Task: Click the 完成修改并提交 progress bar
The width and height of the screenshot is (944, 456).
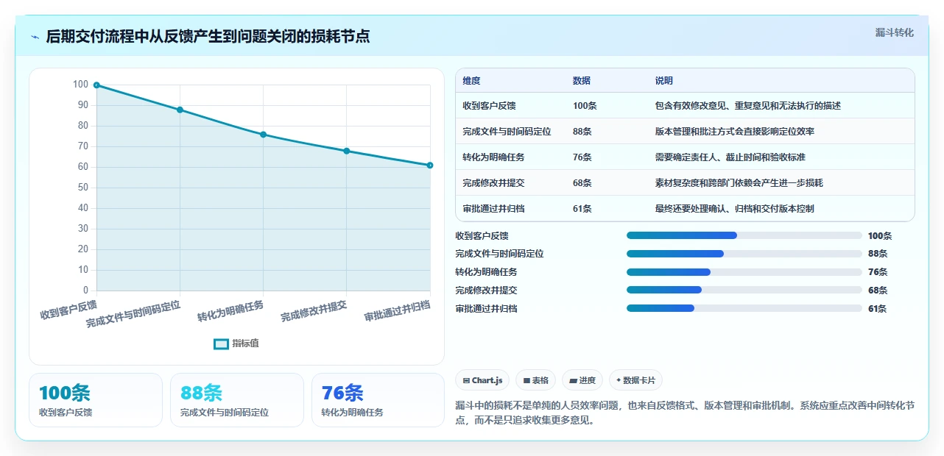Action: coord(744,291)
